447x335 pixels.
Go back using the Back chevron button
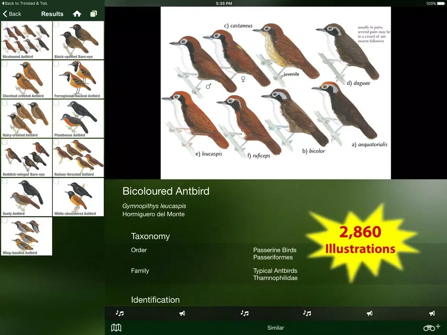click(12, 14)
